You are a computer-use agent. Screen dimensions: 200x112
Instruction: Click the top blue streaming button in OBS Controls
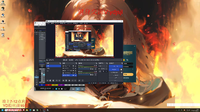[116, 66]
